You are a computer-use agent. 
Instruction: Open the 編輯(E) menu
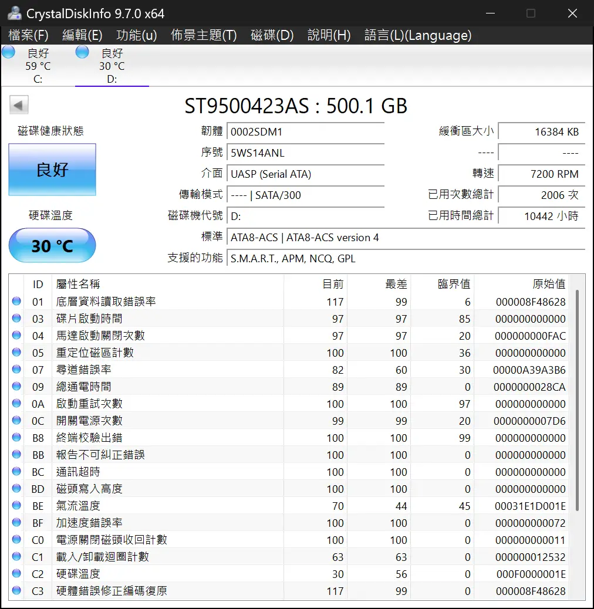point(82,35)
